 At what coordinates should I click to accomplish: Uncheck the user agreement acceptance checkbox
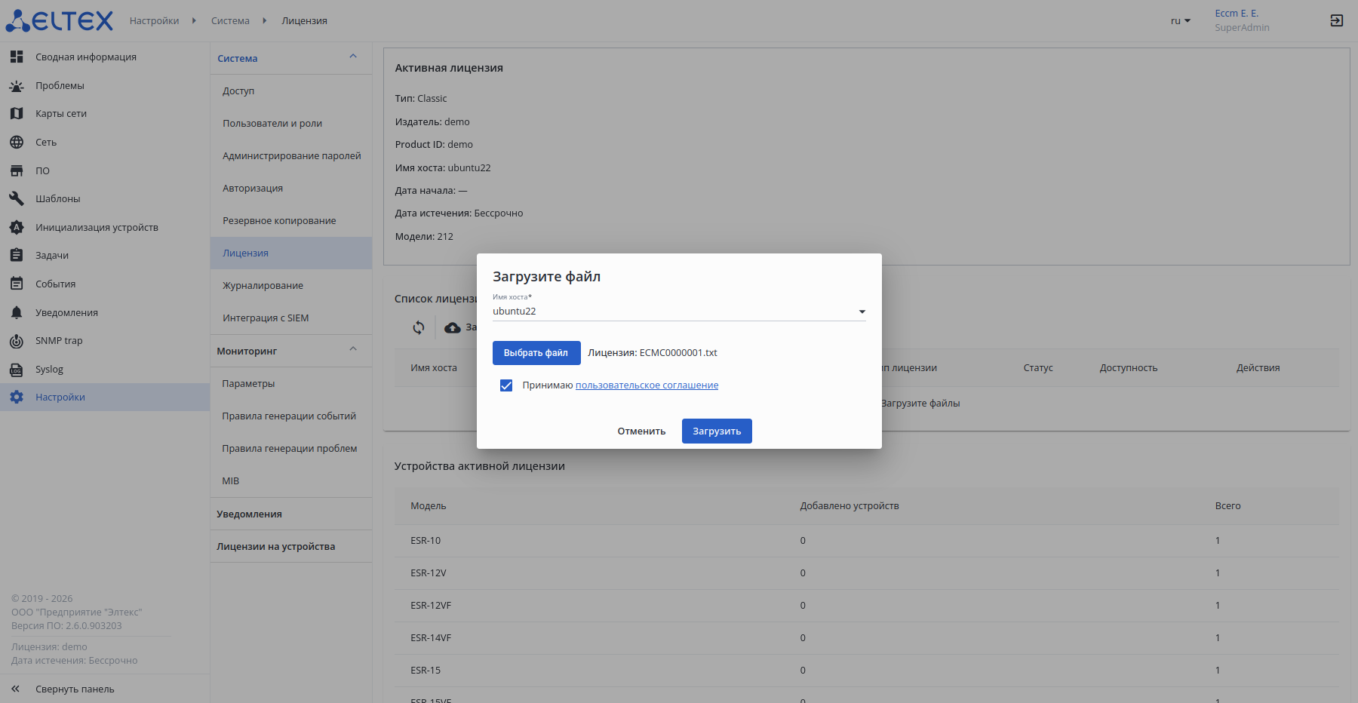pos(506,385)
